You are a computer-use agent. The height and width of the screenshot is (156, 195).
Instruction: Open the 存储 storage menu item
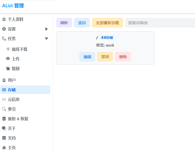point(25,90)
